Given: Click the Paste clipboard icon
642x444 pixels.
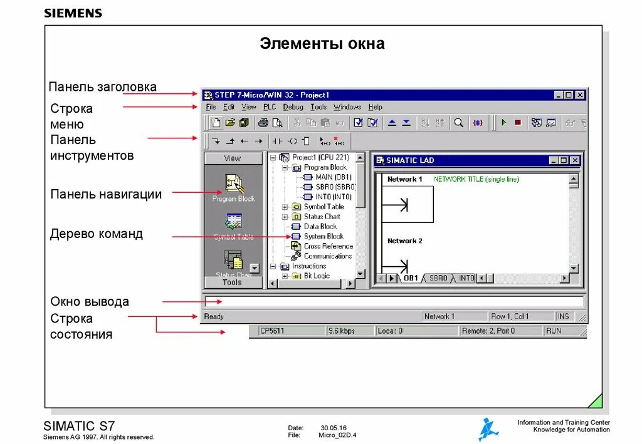Looking at the screenshot, I should tap(325, 123).
